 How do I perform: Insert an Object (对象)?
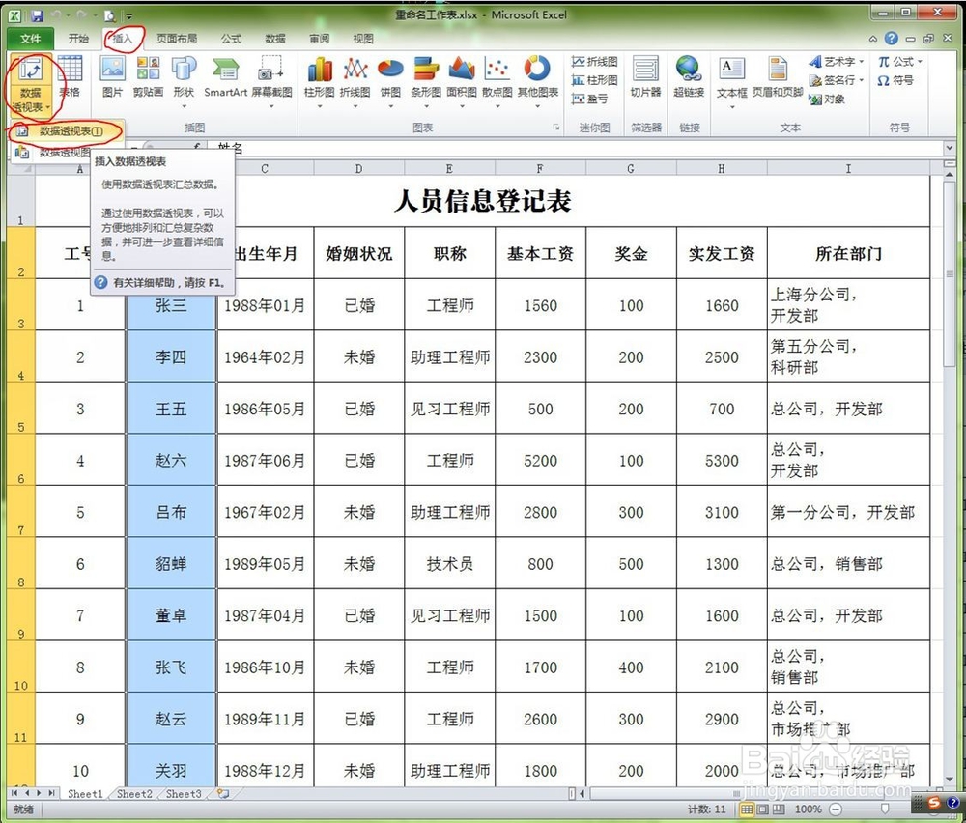point(827,99)
